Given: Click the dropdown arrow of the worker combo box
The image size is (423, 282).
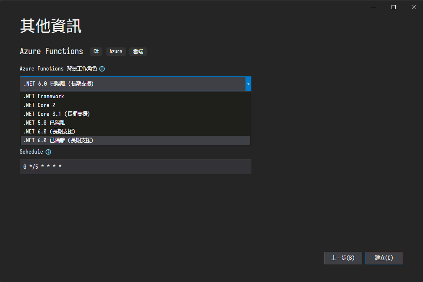Looking at the screenshot, I should [248, 84].
